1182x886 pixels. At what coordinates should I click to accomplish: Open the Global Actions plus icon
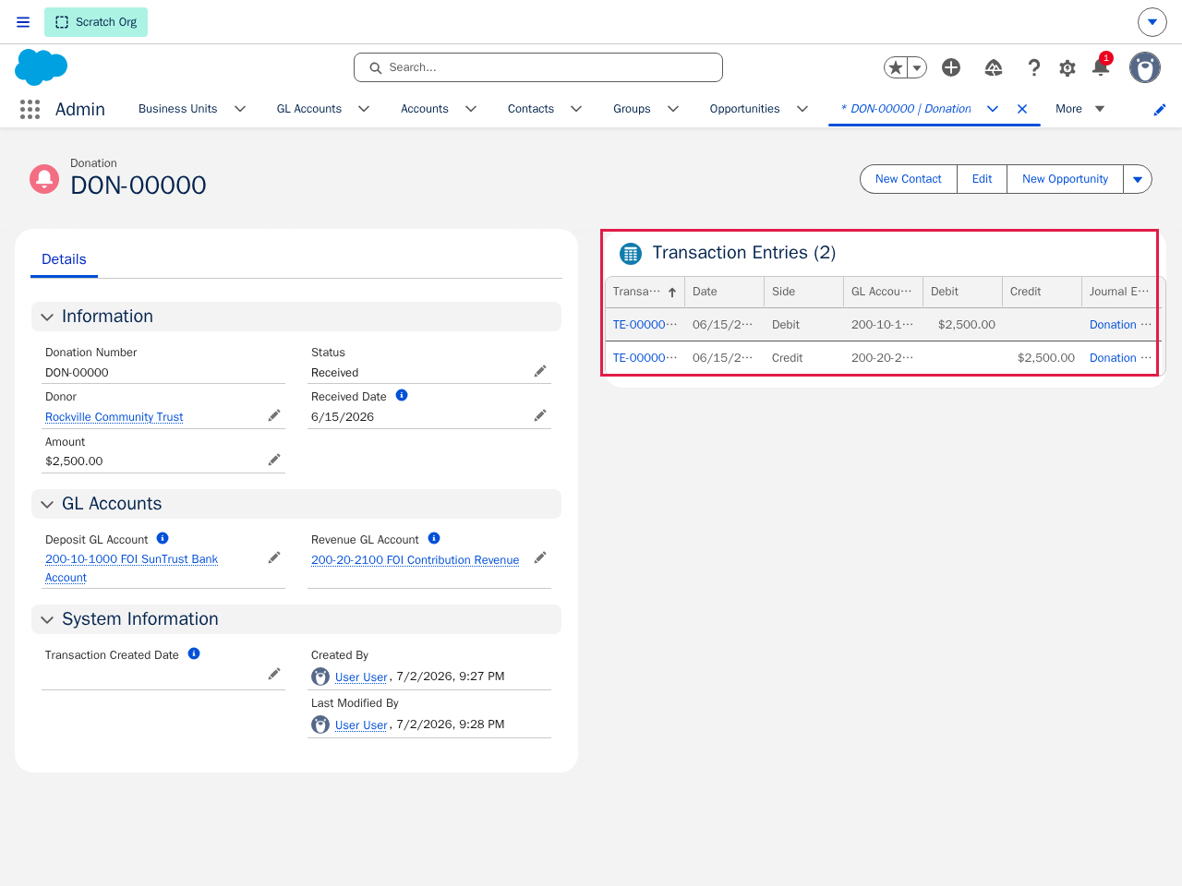(951, 67)
